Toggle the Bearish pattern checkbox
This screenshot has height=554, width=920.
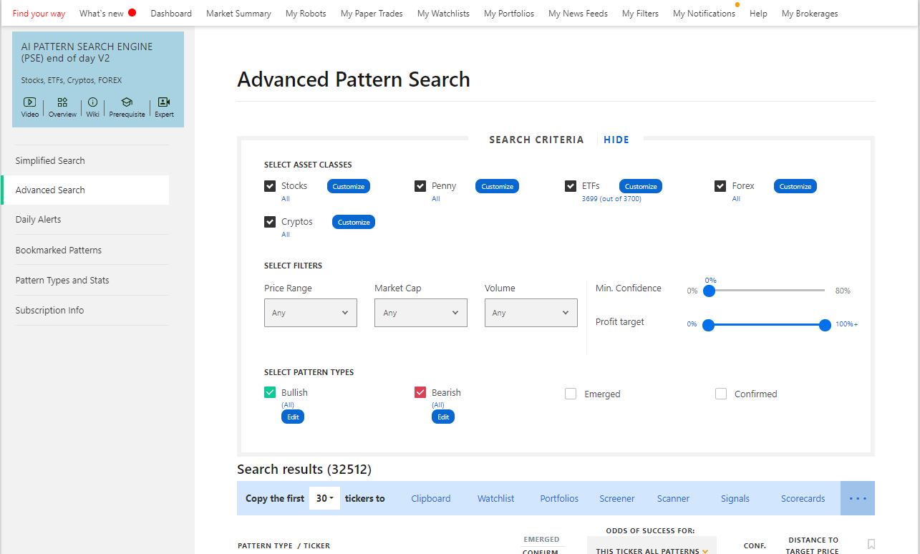[420, 392]
